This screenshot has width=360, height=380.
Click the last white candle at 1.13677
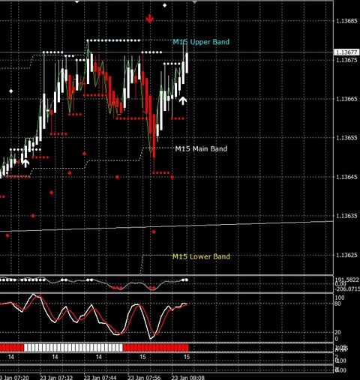pyautogui.click(x=187, y=63)
